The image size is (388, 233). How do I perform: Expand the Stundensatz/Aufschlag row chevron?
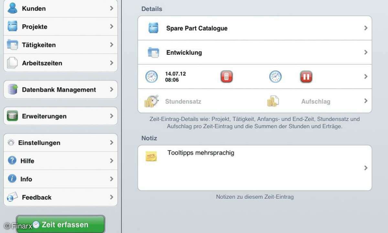(x=366, y=101)
